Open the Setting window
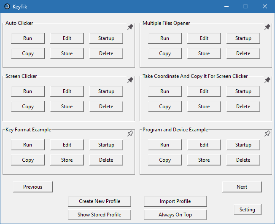This screenshot has height=224, width=275. point(247,210)
